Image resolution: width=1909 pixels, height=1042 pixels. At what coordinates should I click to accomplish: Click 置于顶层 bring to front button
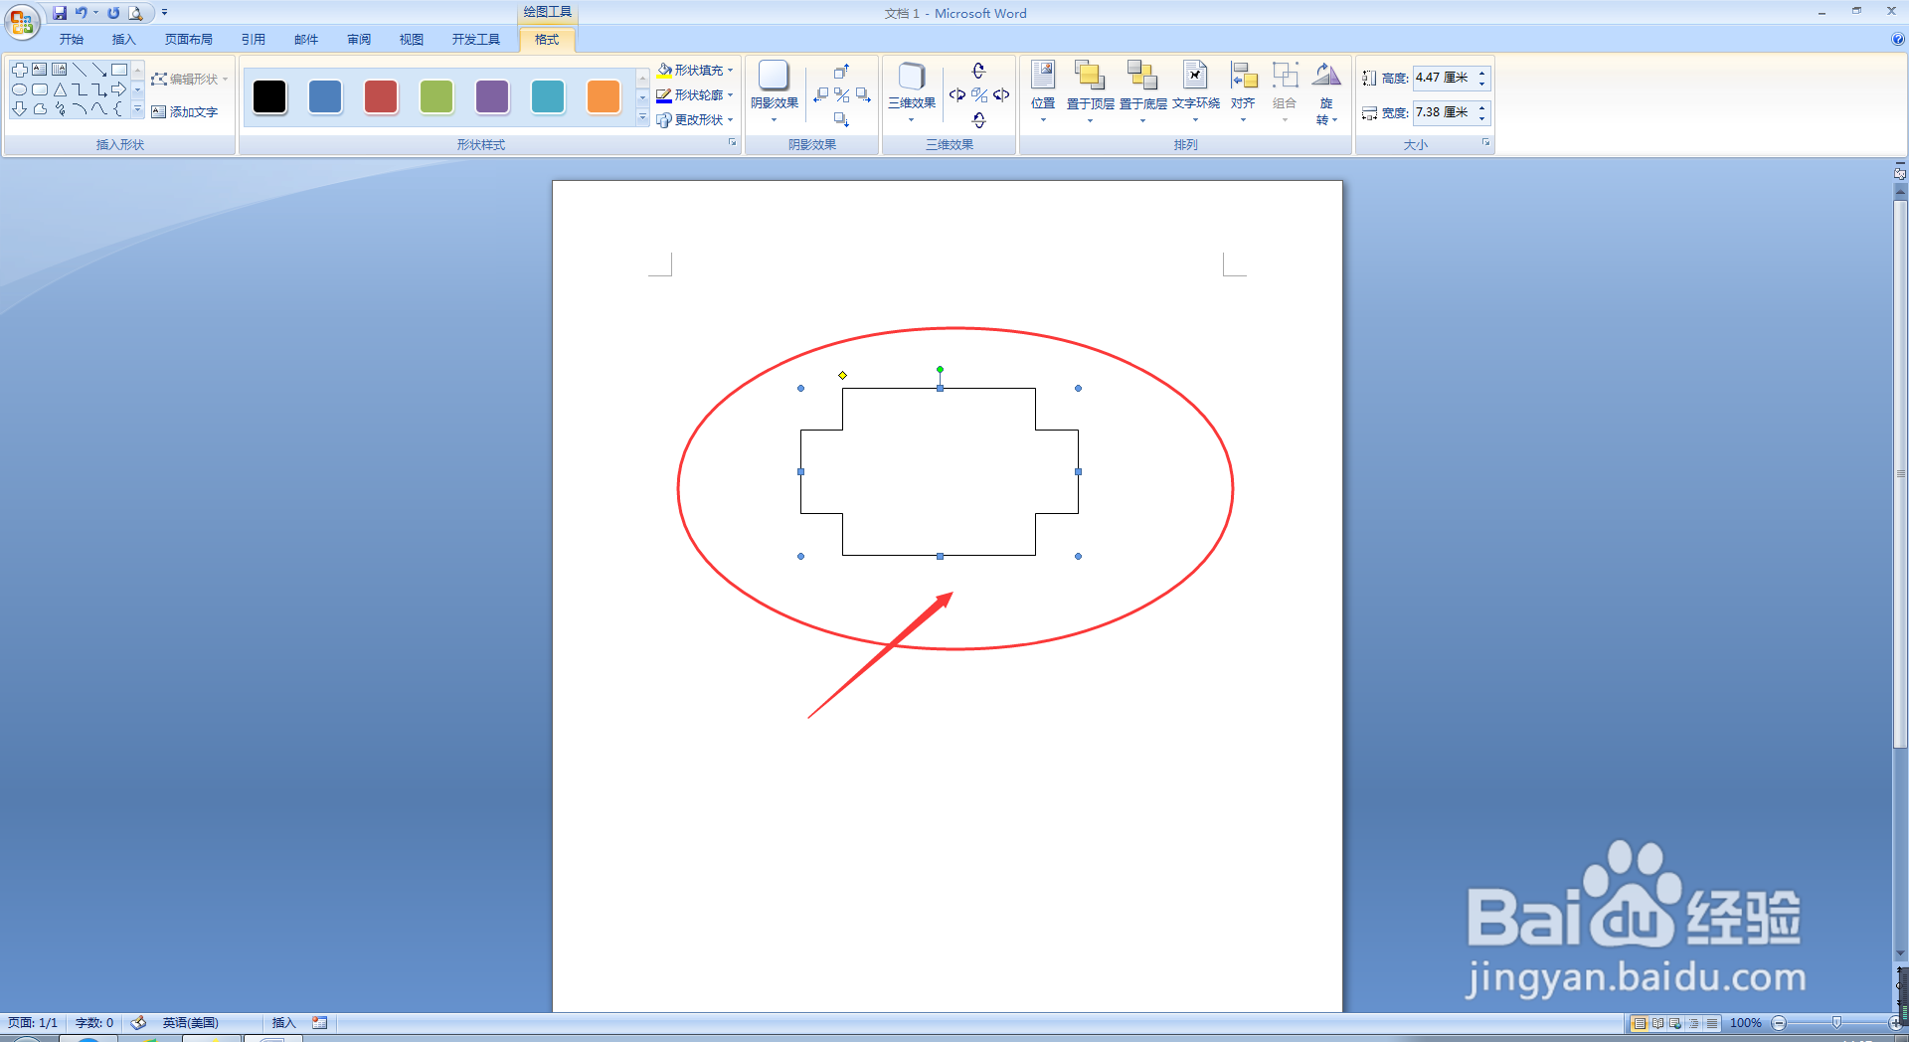[1090, 92]
